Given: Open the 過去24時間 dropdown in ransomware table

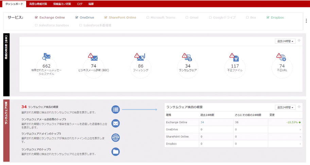Looking at the screenshot, I should pyautogui.click(x=285, y=107).
